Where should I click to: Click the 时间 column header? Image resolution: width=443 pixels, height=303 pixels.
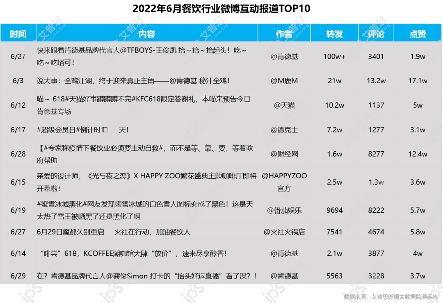click(x=18, y=34)
